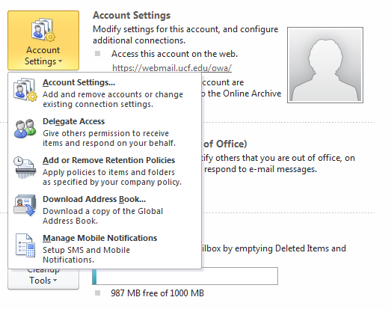The image size is (391, 309).
Task: Open the Cleanup Tools dropdown
Action: [43, 279]
